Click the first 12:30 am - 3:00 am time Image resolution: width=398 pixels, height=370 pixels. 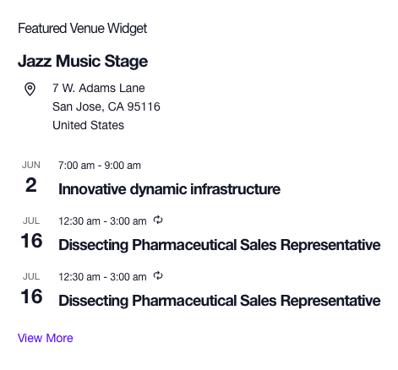(102, 221)
